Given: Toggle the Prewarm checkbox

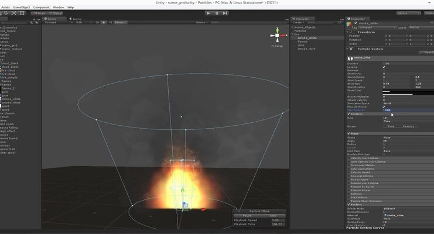Looking at the screenshot, I should click(384, 70).
